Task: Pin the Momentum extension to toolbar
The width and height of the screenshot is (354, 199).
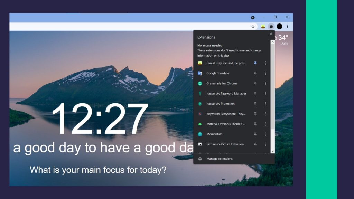Action: click(x=255, y=134)
